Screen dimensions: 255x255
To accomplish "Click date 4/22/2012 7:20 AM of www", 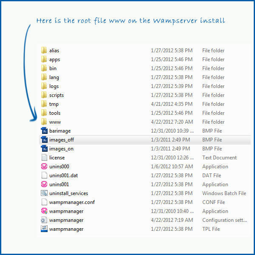I will (172, 122).
